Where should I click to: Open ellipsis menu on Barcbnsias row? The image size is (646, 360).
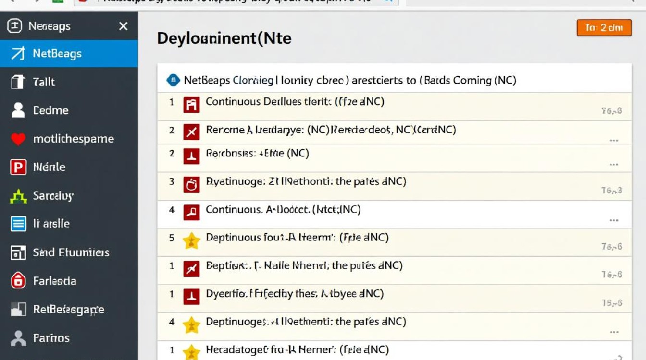613,164
